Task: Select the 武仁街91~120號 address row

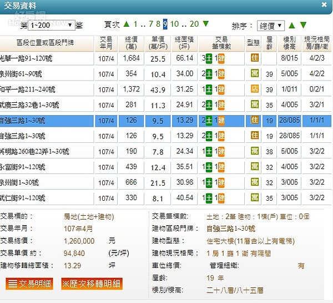Action: click(x=47, y=198)
